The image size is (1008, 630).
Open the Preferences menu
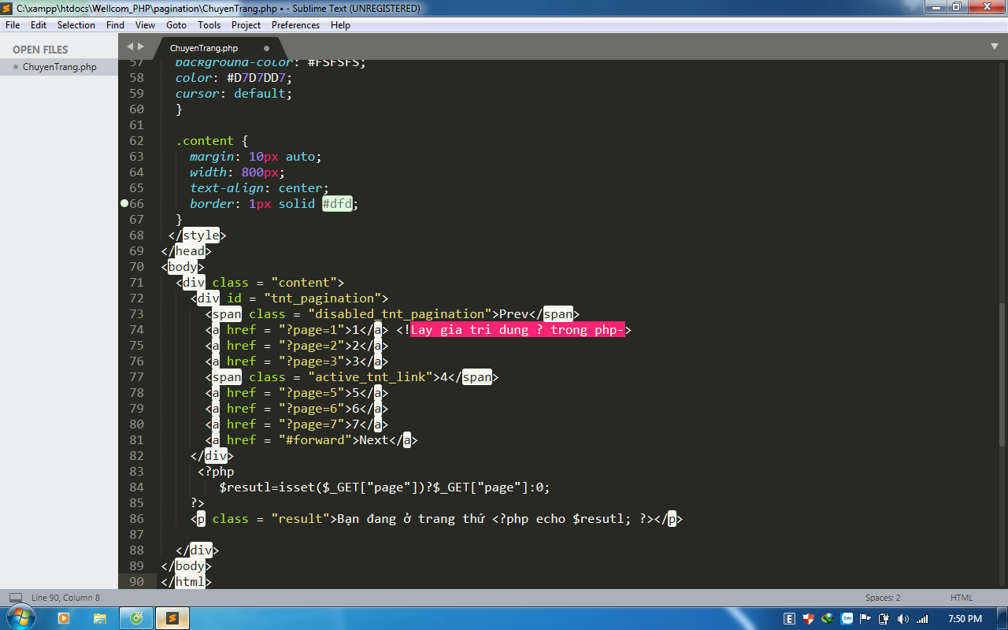[296, 25]
